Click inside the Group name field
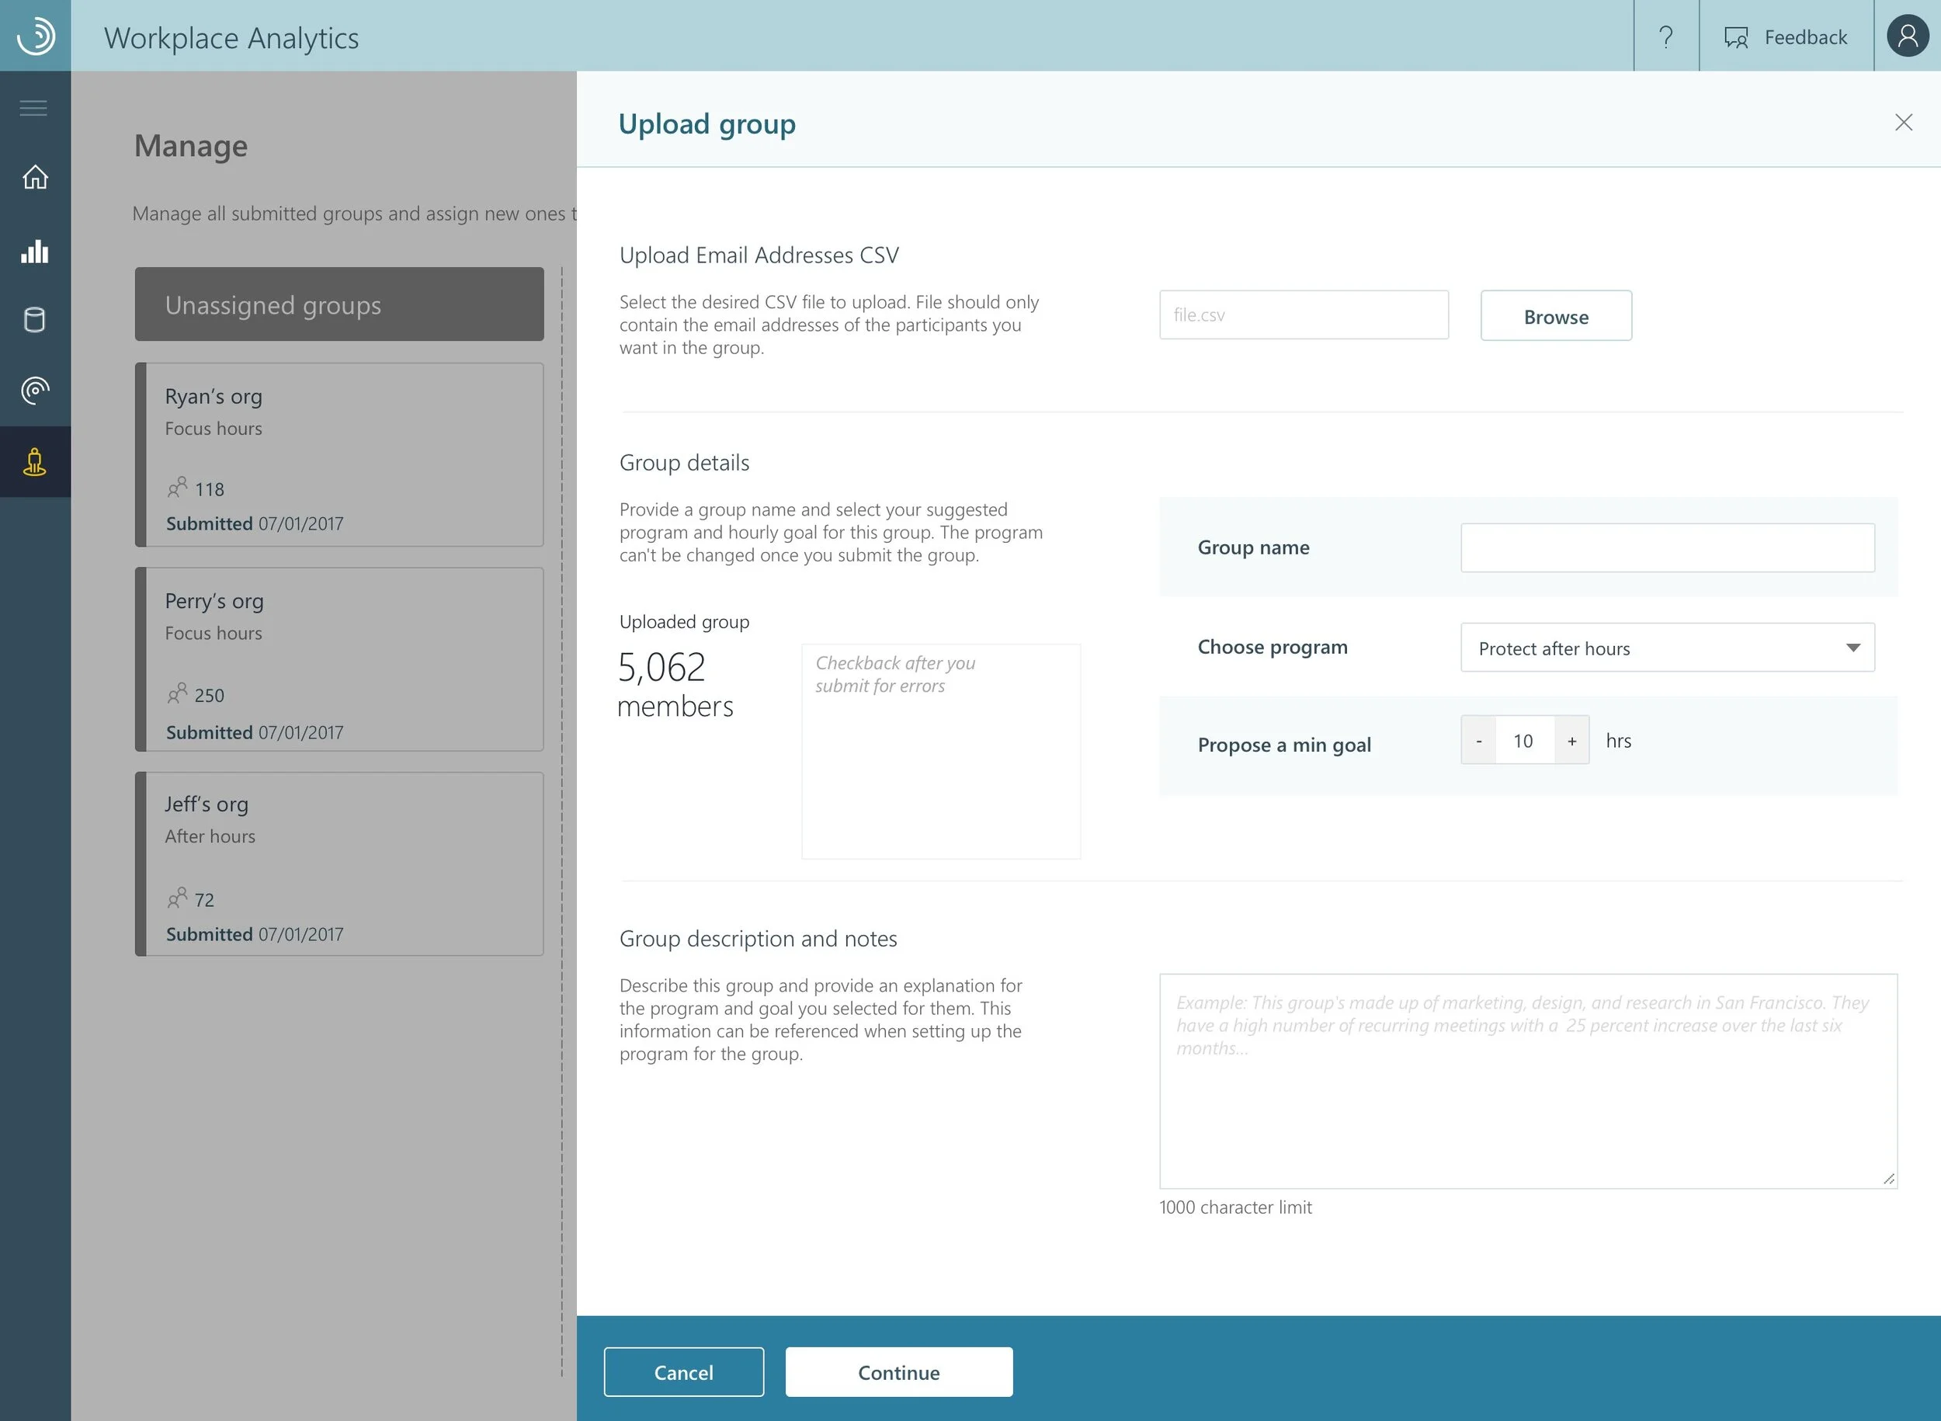The width and height of the screenshot is (1941, 1421). 1667,547
